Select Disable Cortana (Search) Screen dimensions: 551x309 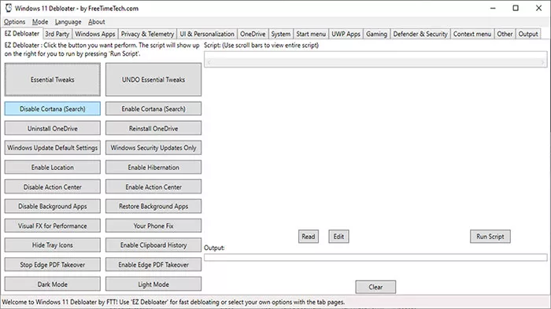point(53,109)
